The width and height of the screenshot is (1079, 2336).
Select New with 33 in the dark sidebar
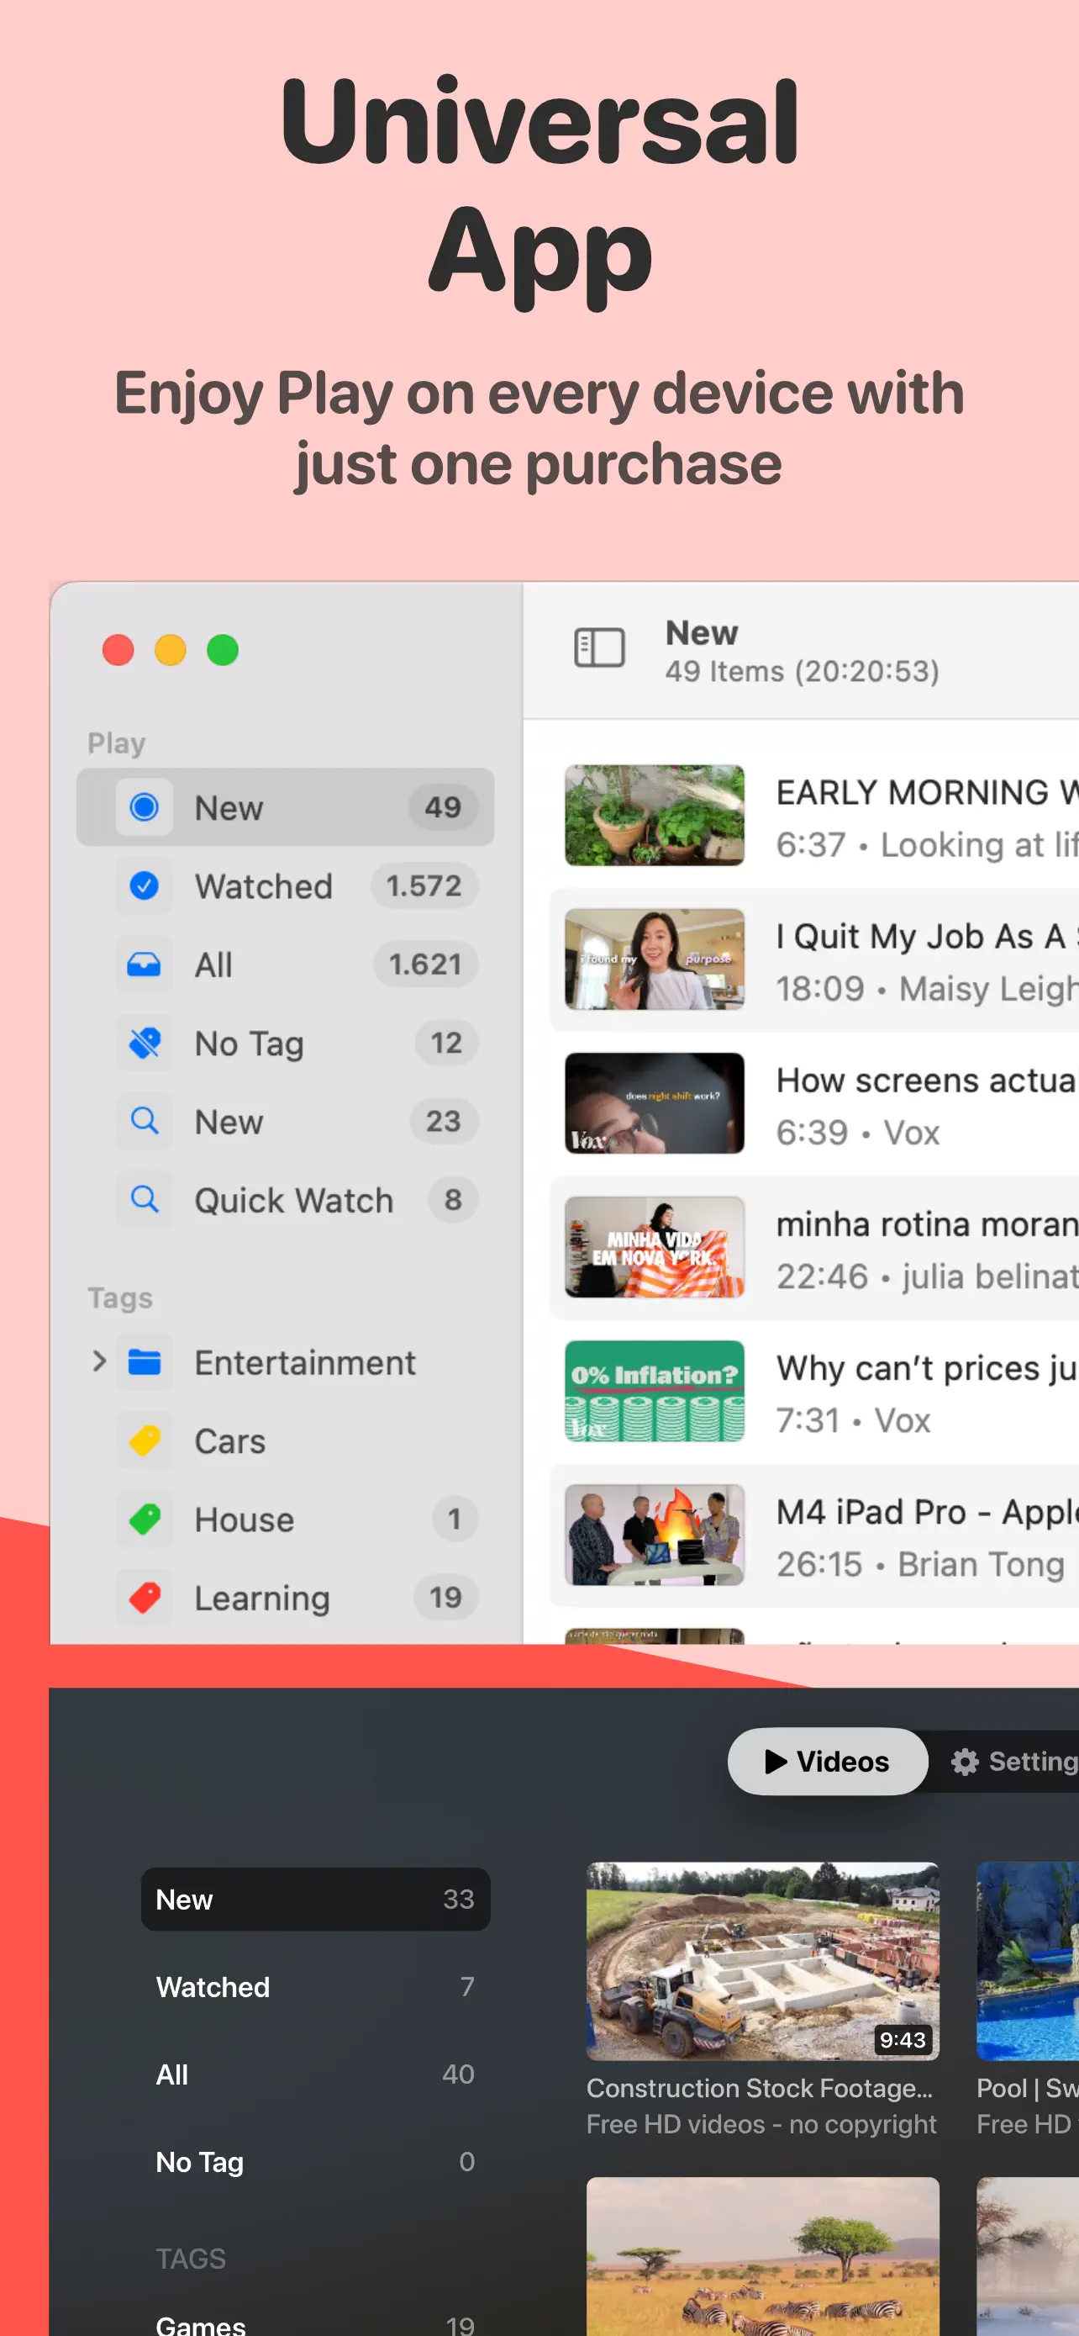click(x=315, y=1899)
